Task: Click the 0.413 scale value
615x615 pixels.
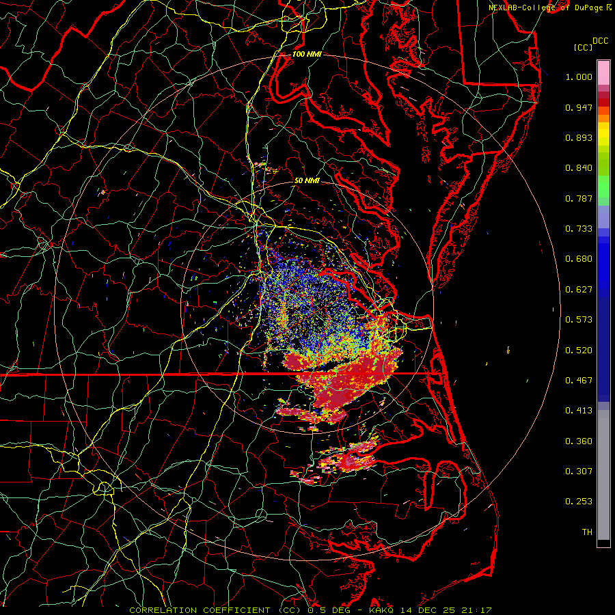Action: point(579,411)
